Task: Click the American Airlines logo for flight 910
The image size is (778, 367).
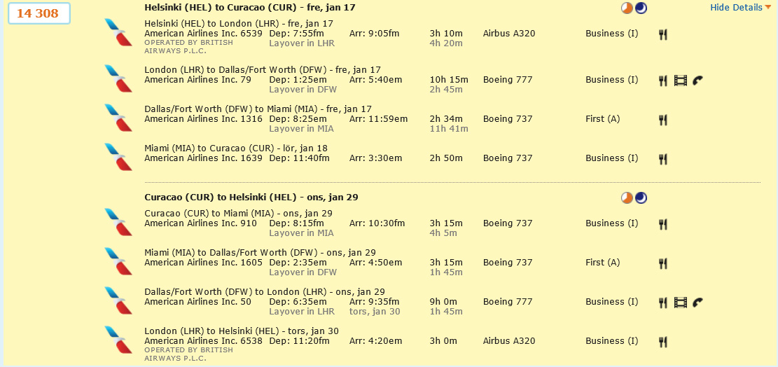Action: (118, 222)
